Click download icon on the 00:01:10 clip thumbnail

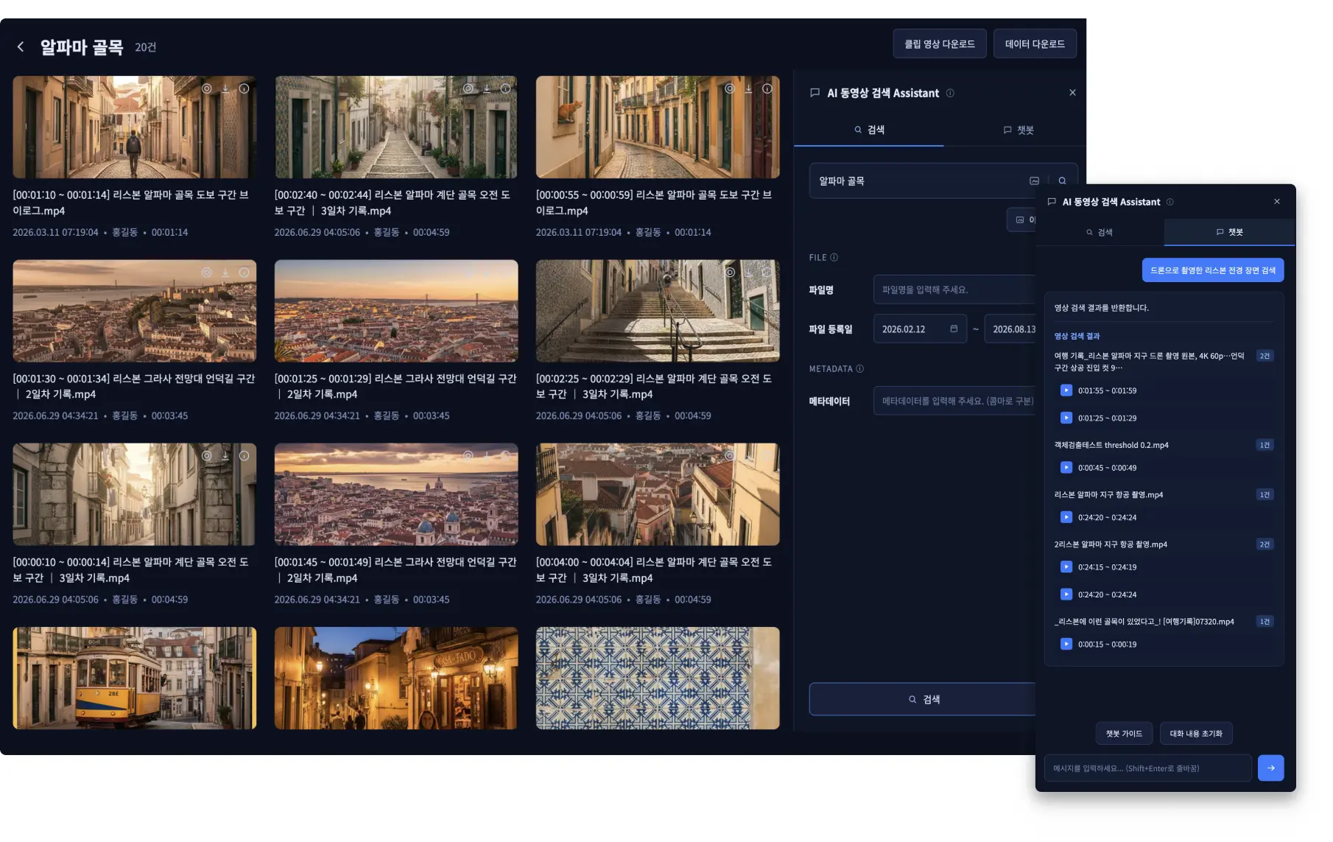(x=225, y=88)
